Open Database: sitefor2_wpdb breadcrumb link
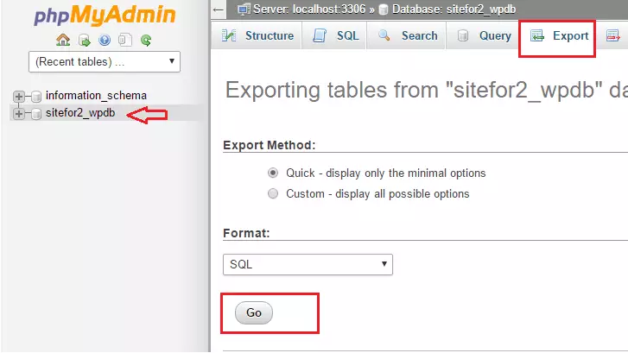The width and height of the screenshot is (628, 353). coord(454,9)
